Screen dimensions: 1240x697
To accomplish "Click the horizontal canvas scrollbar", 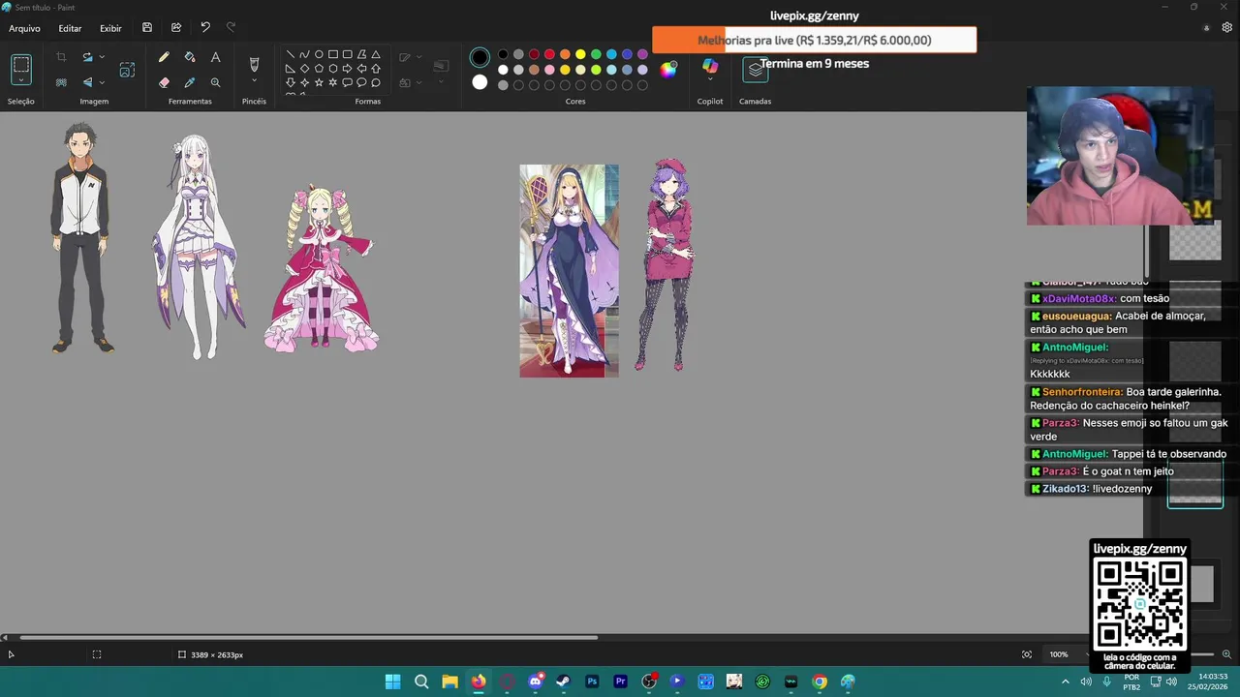I will point(309,637).
